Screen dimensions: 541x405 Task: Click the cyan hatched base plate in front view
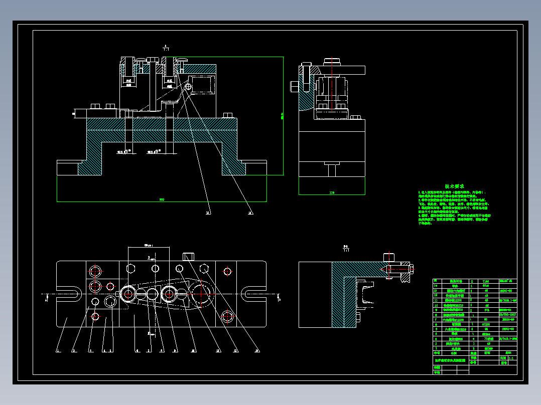(162, 130)
